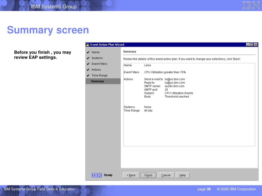This screenshot has height=196, width=262.
Task: Click the 'Ready' status text
Action: pos(108,175)
